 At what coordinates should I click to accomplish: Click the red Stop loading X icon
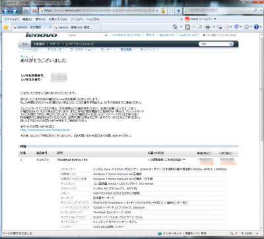[x=34, y=11]
